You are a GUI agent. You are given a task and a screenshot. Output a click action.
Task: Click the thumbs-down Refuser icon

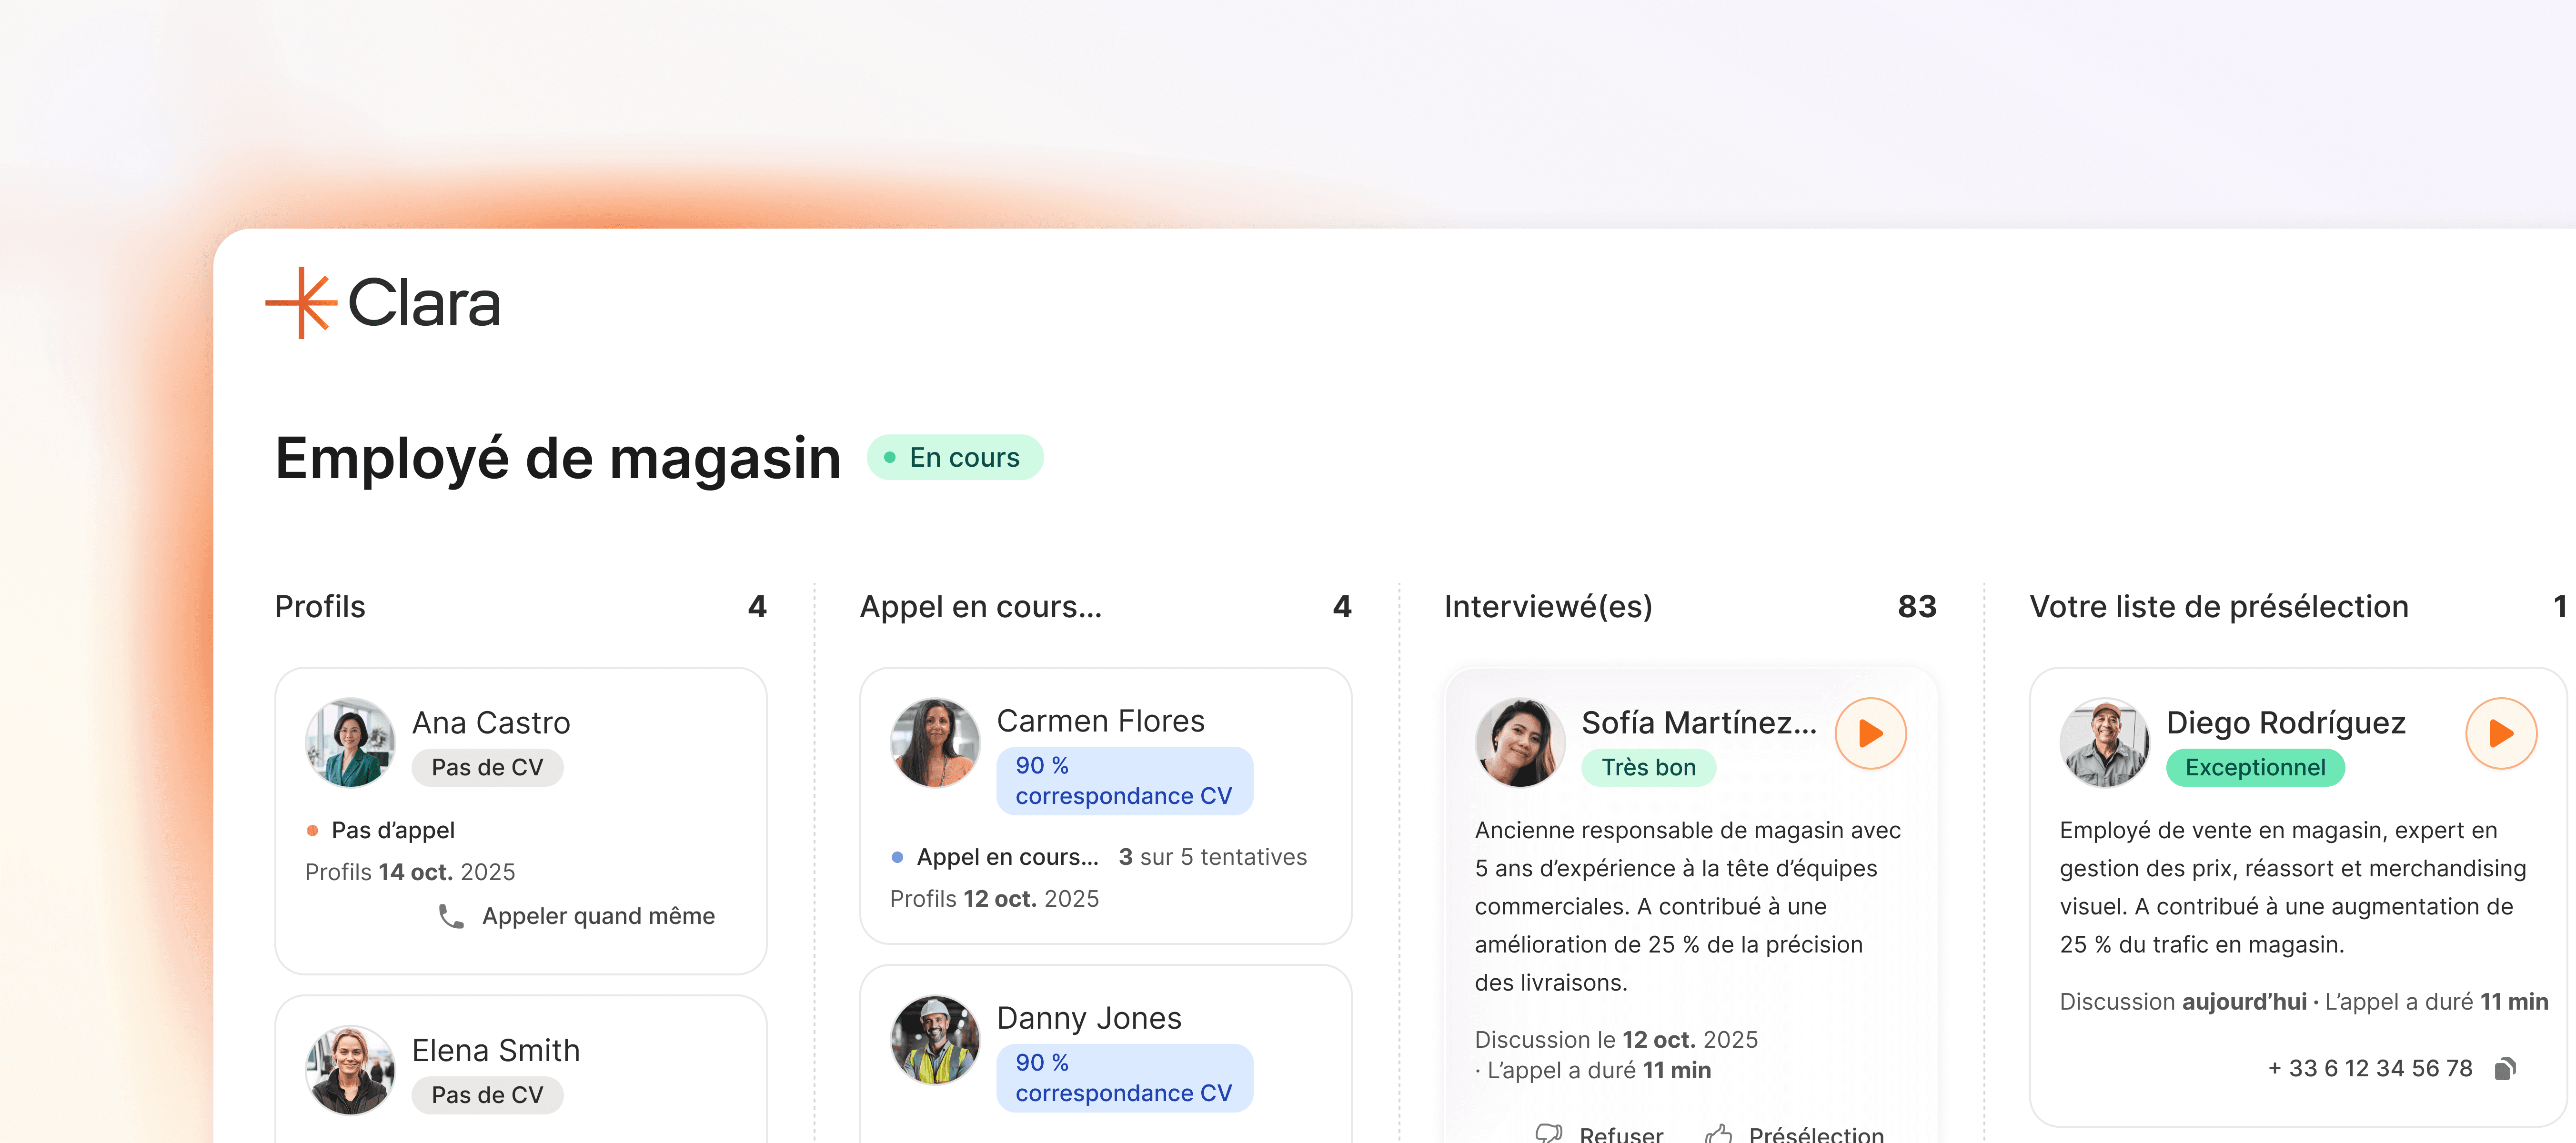pos(1548,1133)
